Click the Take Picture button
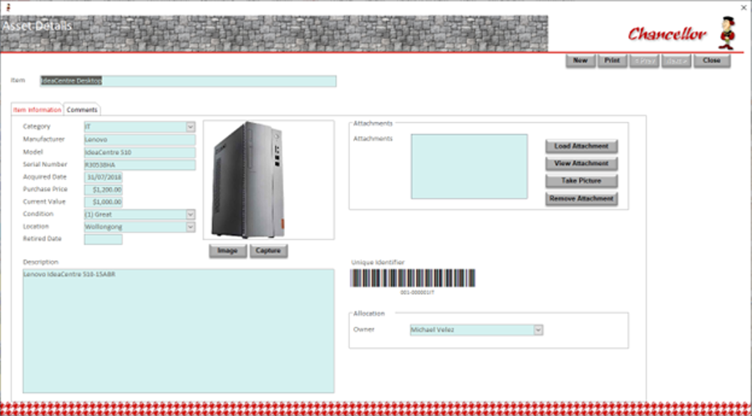Viewport: 752px width, 416px height. coord(582,181)
